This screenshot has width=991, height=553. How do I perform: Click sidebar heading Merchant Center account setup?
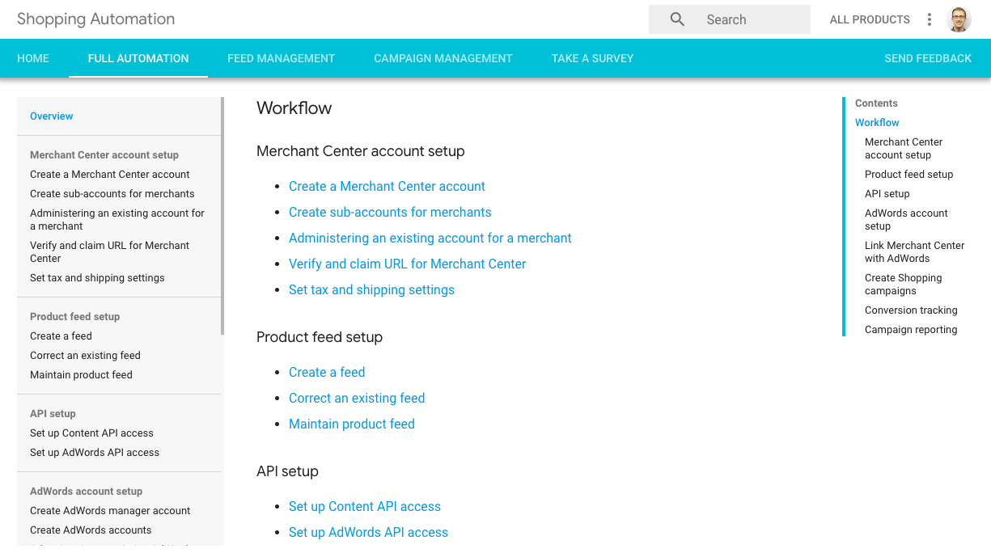pyautogui.click(x=104, y=155)
